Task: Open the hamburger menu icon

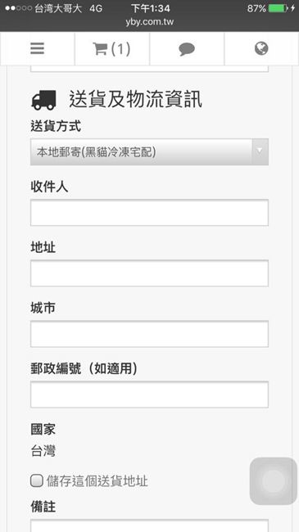Action: (x=37, y=48)
